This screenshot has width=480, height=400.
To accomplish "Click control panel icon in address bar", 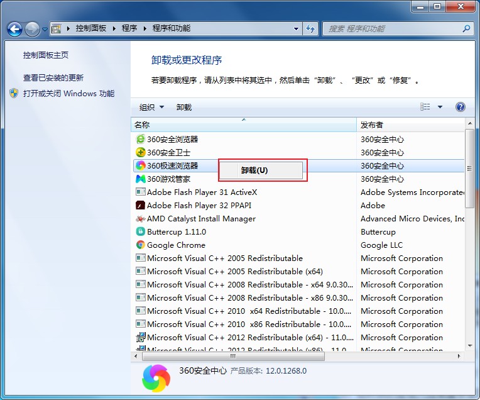I will tap(56, 29).
